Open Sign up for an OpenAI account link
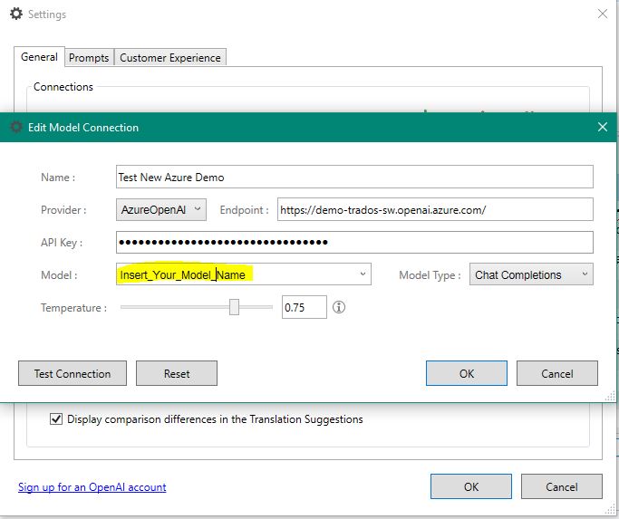This screenshot has width=619, height=519. (92, 487)
